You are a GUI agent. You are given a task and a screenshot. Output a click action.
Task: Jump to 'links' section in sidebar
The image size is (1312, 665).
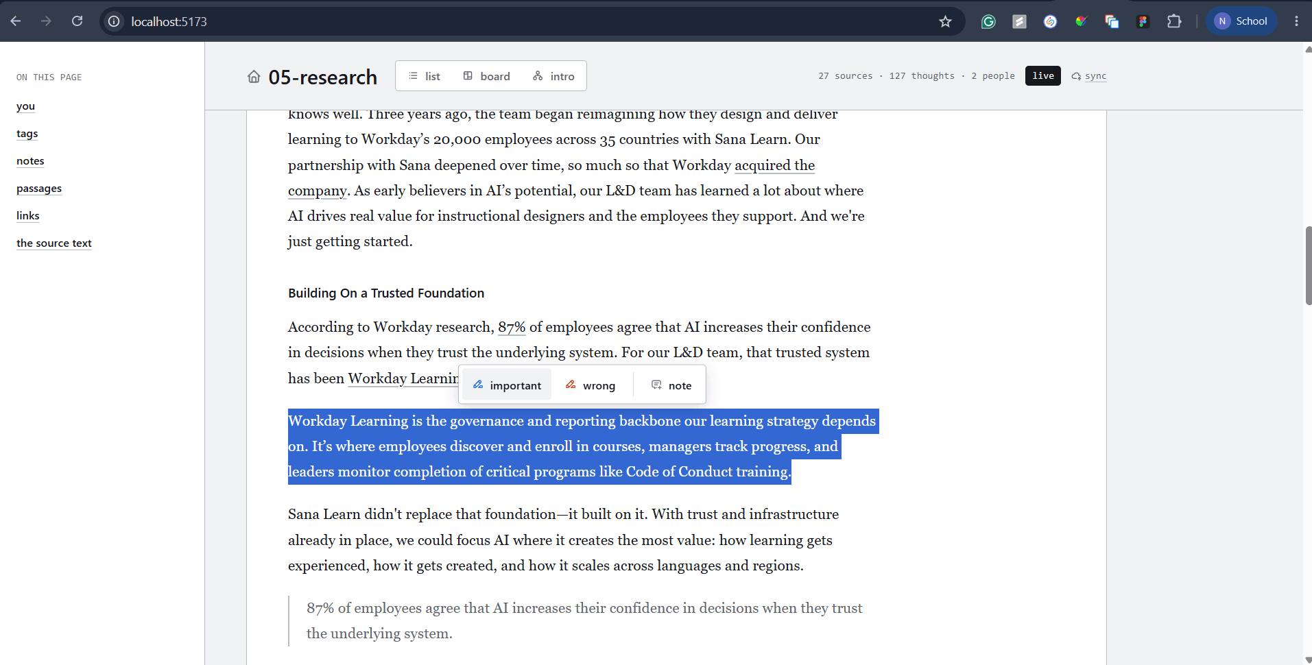click(x=28, y=216)
